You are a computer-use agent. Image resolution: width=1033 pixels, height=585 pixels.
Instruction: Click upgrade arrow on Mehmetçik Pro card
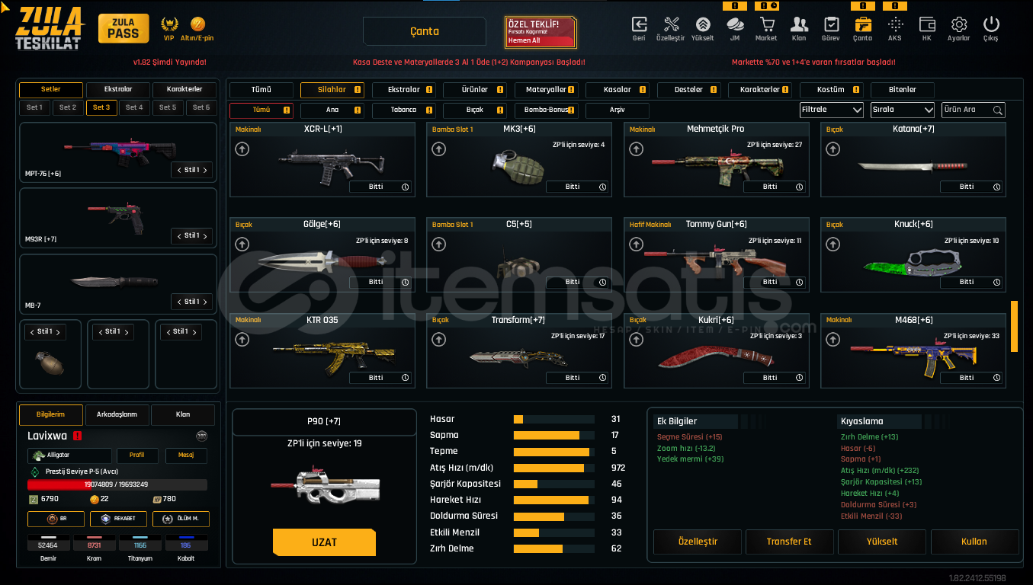pos(636,149)
